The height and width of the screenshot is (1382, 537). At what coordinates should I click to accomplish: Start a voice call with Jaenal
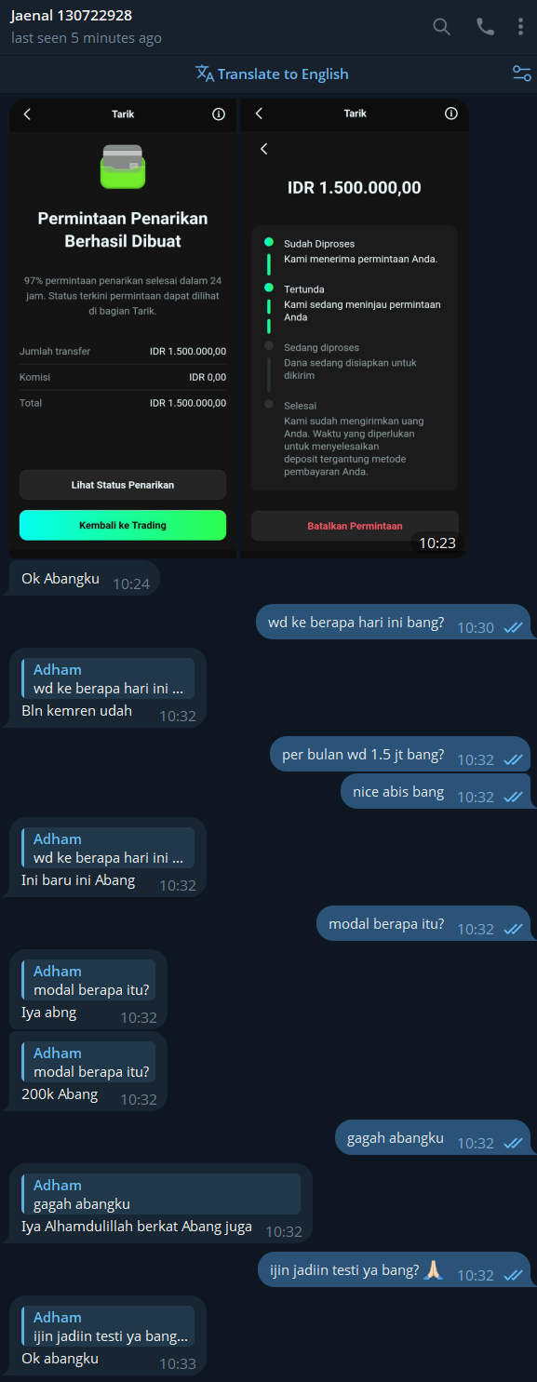pyautogui.click(x=485, y=27)
